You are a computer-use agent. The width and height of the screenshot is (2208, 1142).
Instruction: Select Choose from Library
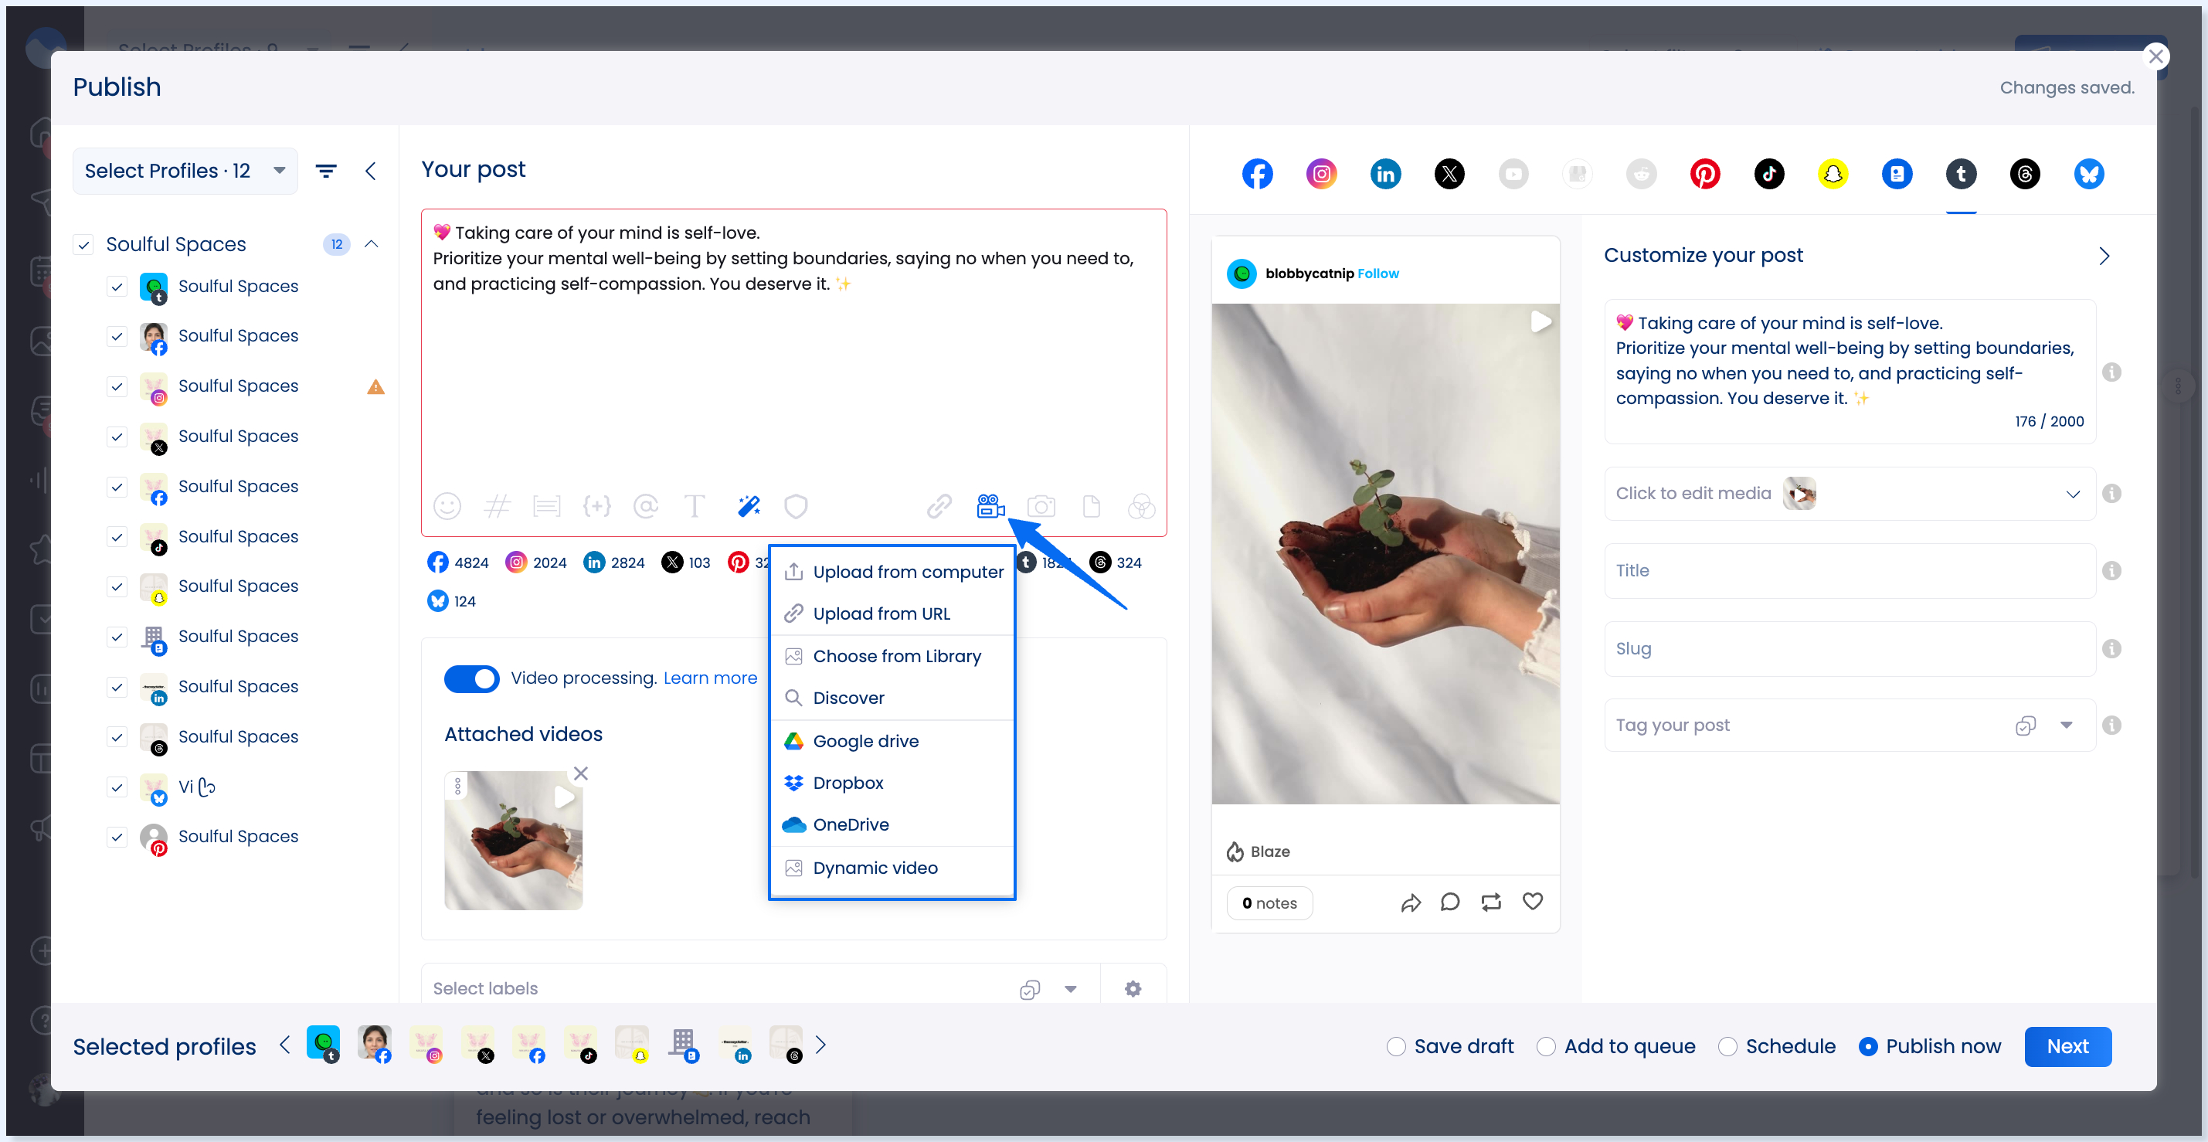click(x=892, y=656)
